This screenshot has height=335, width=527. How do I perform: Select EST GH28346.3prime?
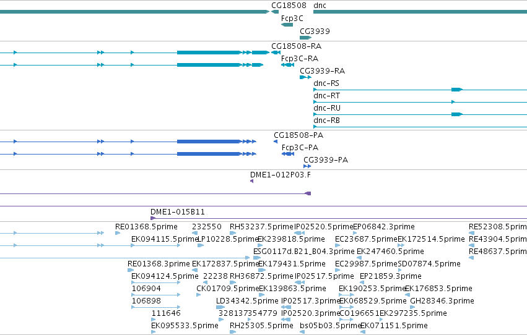pyautogui.click(x=442, y=302)
